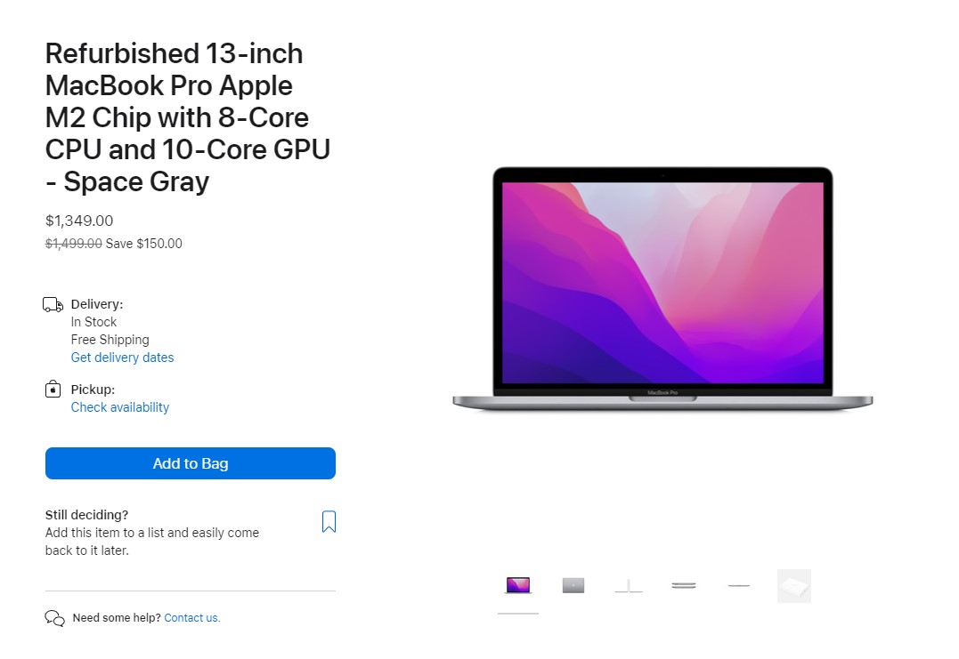Click the large MacBook Pro product image
Image resolution: width=959 pixels, height=659 pixels.
point(663,289)
